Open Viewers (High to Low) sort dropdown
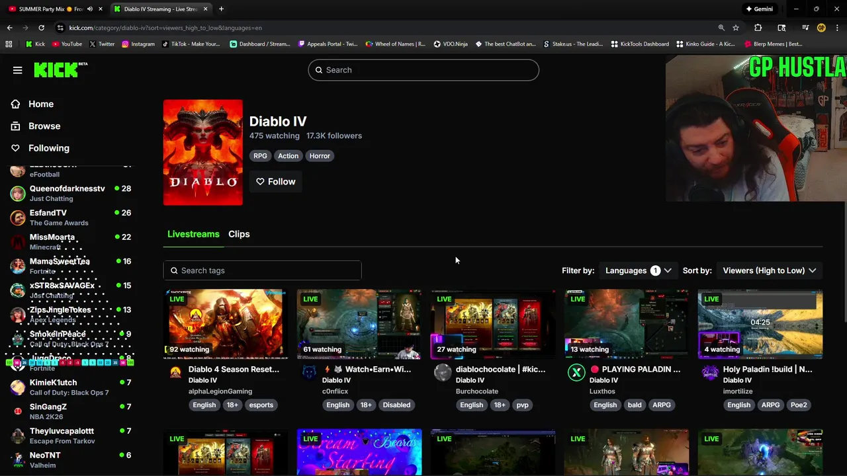 pos(770,270)
